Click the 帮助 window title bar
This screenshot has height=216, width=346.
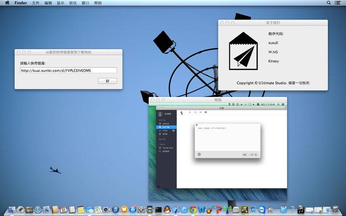point(218,100)
